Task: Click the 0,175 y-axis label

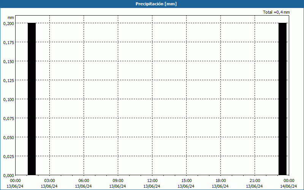Action: pos(8,43)
